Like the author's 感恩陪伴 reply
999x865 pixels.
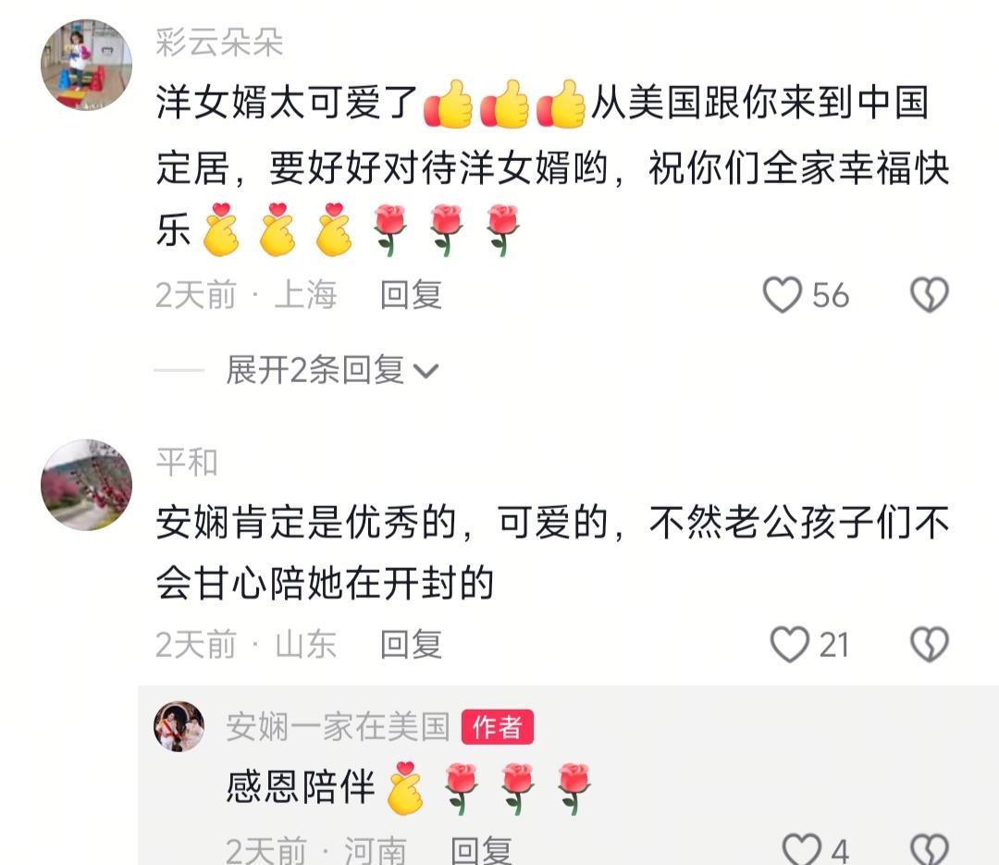click(801, 849)
